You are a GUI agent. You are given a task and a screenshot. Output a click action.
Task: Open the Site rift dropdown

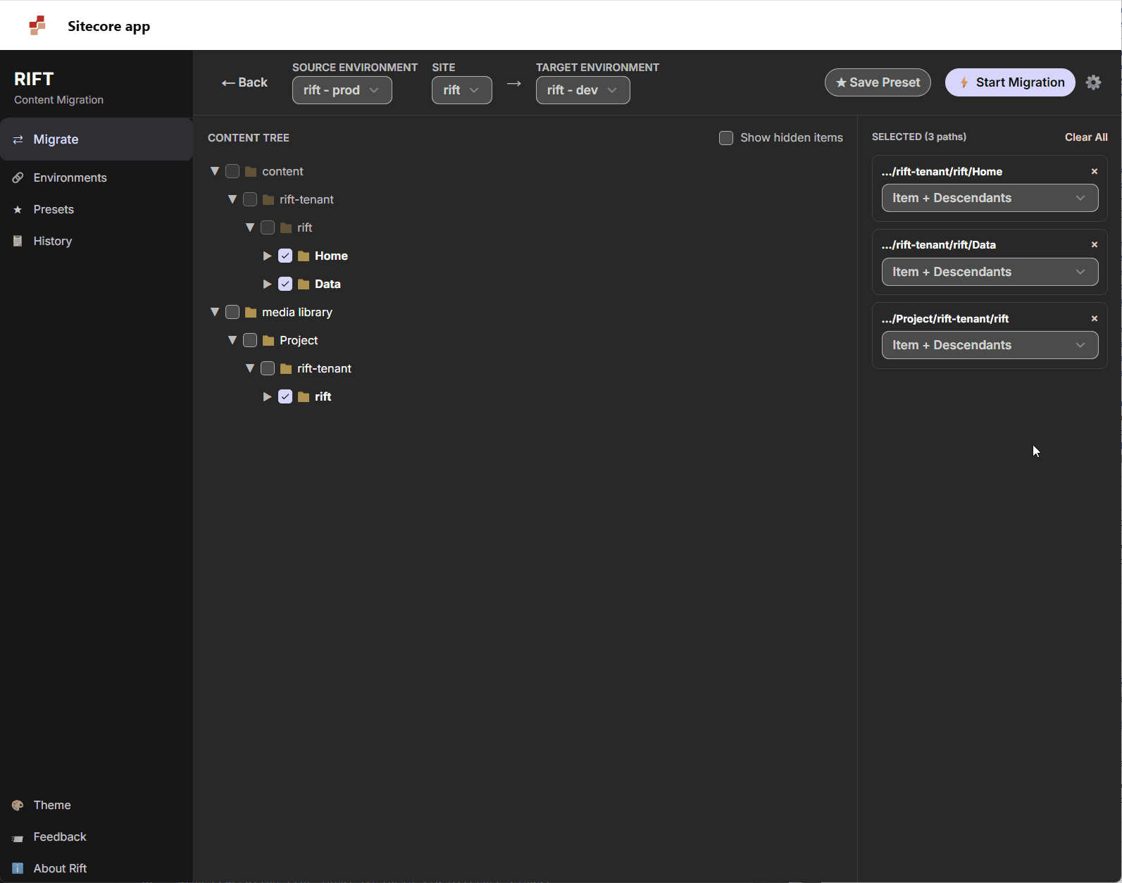[x=462, y=90]
